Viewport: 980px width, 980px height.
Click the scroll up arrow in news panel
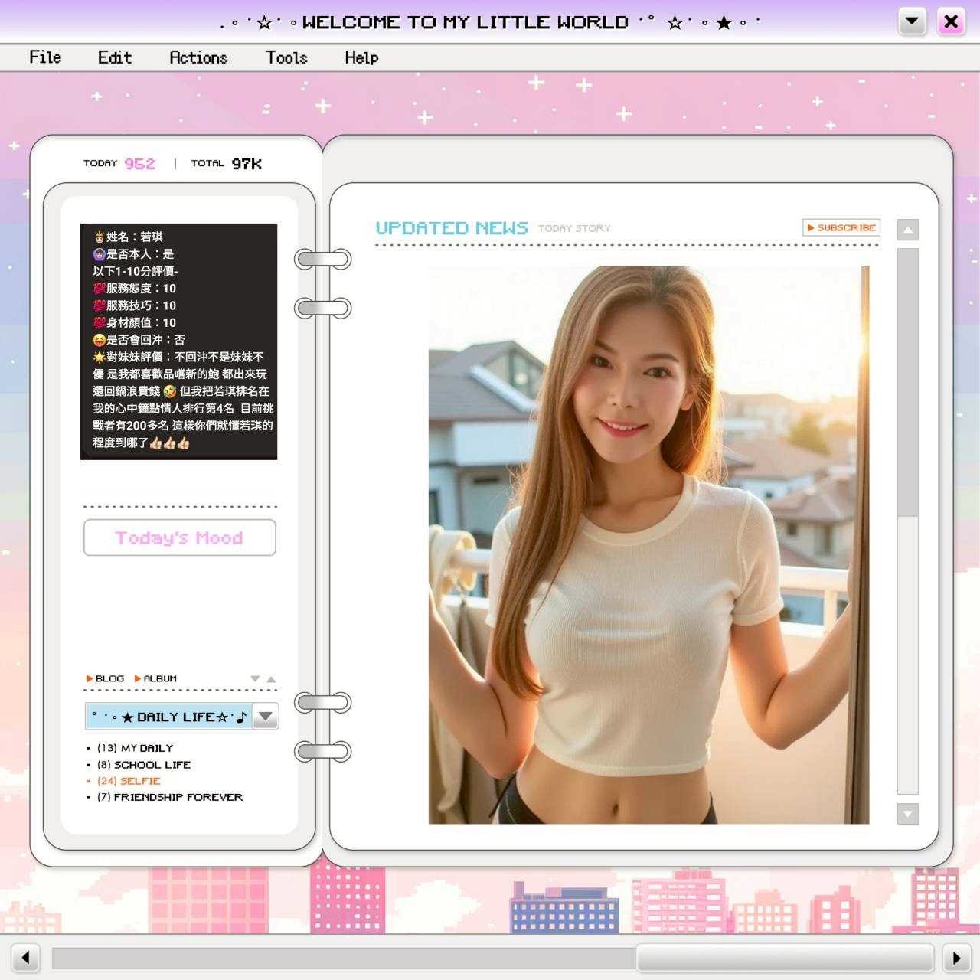click(x=907, y=230)
